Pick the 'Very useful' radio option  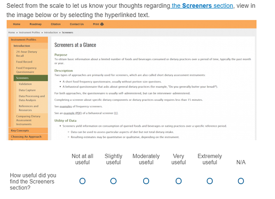(179, 181)
